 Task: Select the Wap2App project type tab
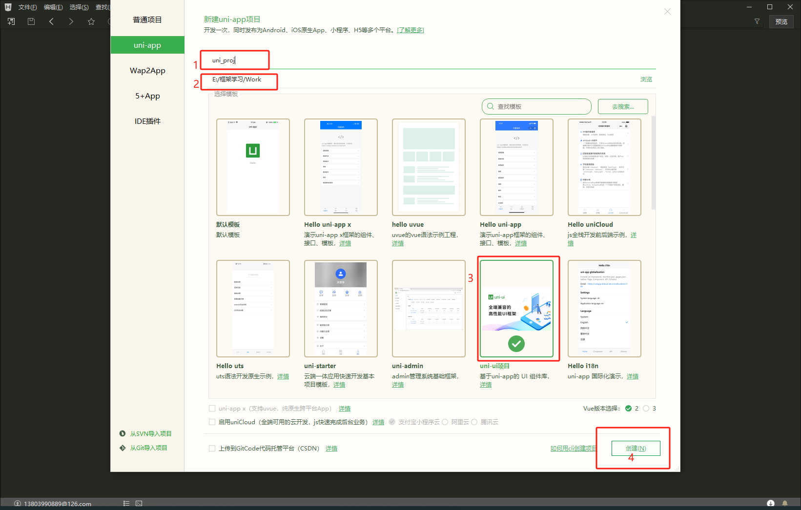click(147, 70)
